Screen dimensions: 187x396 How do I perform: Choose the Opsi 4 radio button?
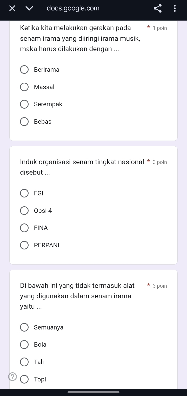(24, 211)
